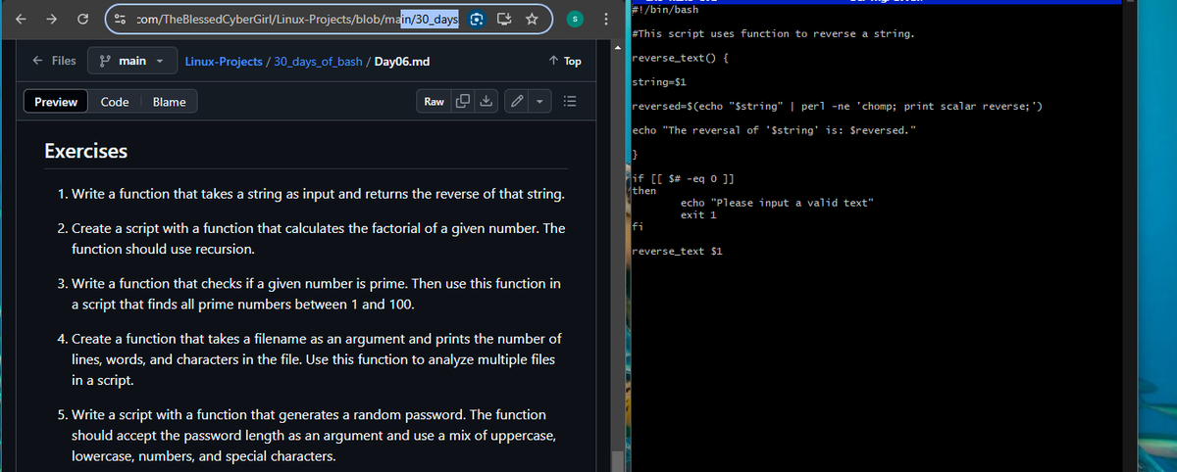Viewport: 1177px width, 472px height.
Task: Switch to the Preview tab
Action: click(56, 102)
